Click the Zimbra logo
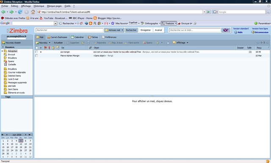The image size is (271, 163). click(x=17, y=31)
